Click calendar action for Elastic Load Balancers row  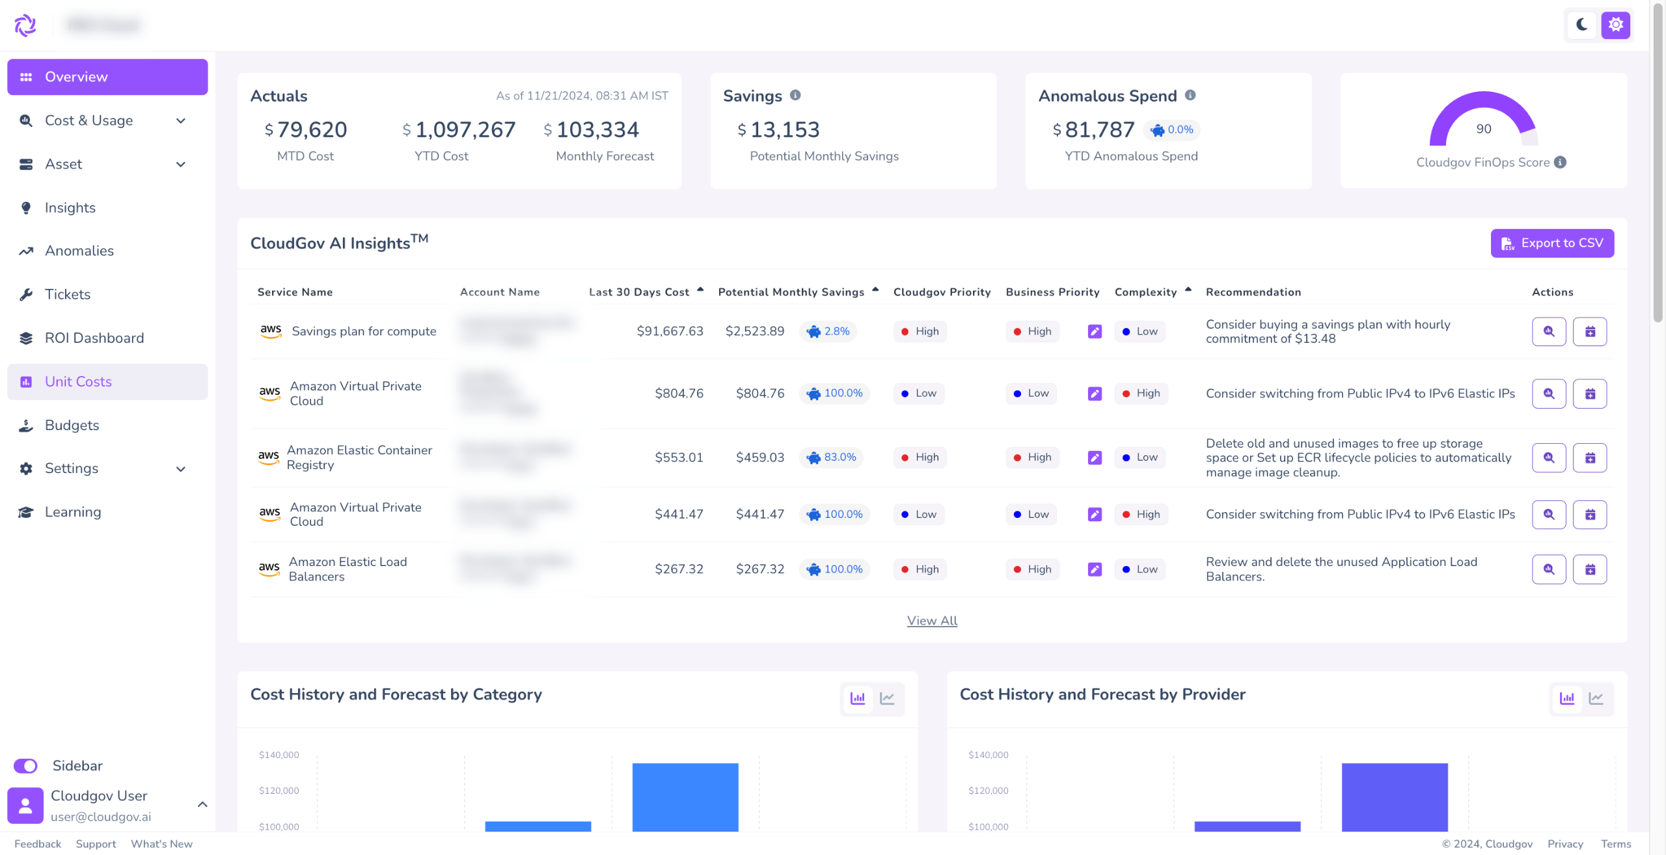pos(1589,569)
